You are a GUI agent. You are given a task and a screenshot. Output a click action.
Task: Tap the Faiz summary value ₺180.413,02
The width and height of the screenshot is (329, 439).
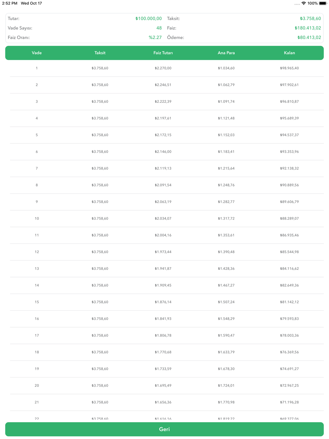pyautogui.click(x=308, y=28)
